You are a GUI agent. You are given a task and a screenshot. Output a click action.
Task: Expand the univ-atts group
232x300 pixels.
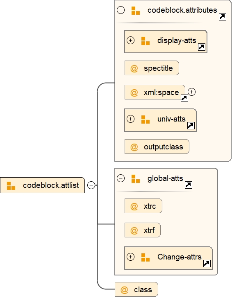coord(130,119)
